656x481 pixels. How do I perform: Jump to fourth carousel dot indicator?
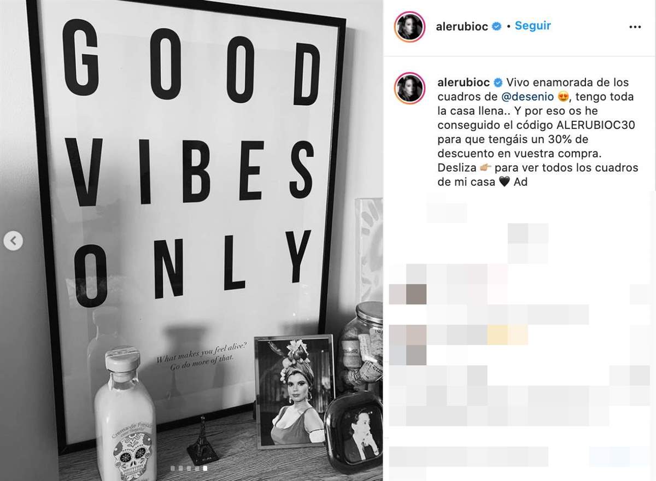197,468
